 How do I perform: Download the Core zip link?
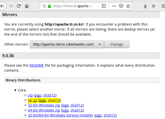click(30, 95)
